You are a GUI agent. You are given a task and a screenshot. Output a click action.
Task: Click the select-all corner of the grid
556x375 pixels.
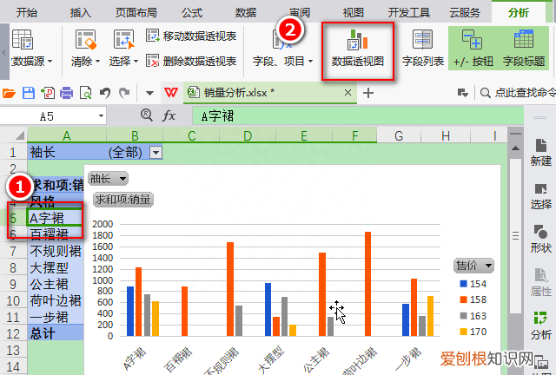(19, 135)
